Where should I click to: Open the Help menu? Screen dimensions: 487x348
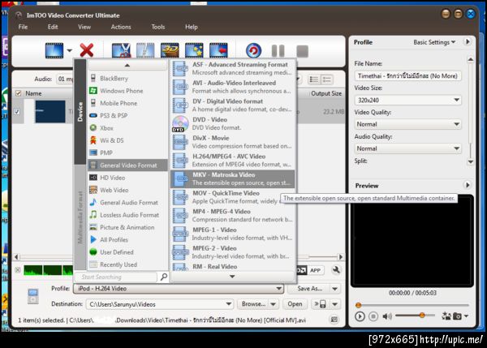[x=192, y=27]
